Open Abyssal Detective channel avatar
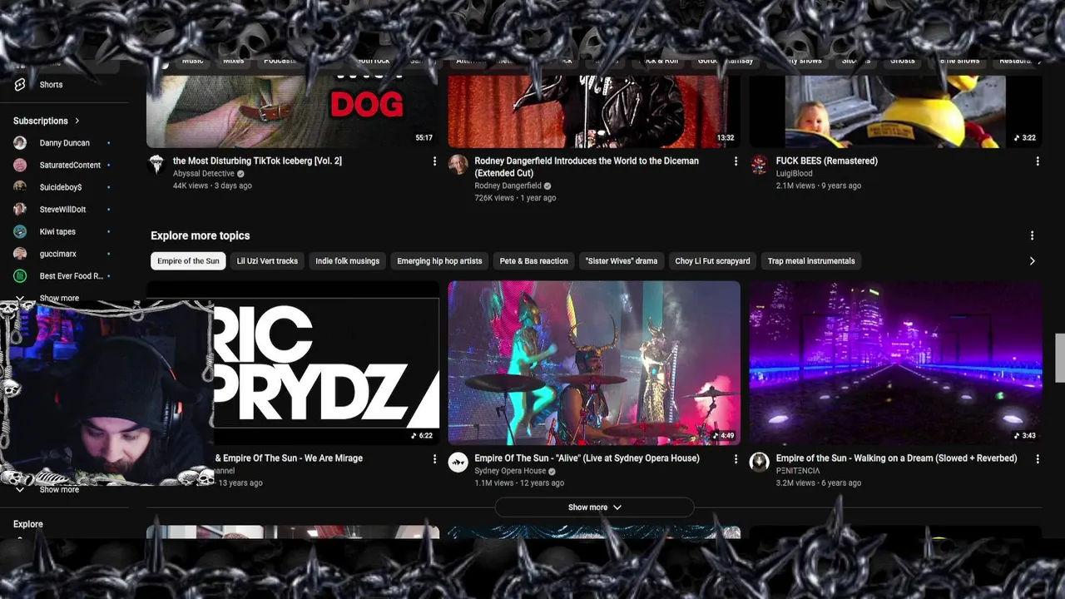This screenshot has height=599, width=1065. (156, 164)
